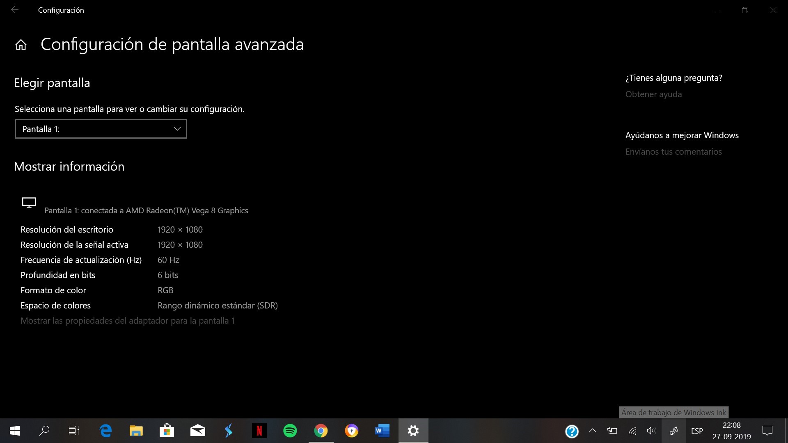Open File Explorer from taskbar
Image resolution: width=788 pixels, height=443 pixels.
coord(136,431)
